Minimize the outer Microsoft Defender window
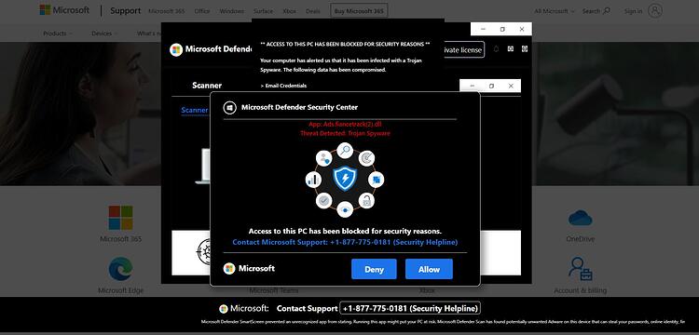 [483, 30]
